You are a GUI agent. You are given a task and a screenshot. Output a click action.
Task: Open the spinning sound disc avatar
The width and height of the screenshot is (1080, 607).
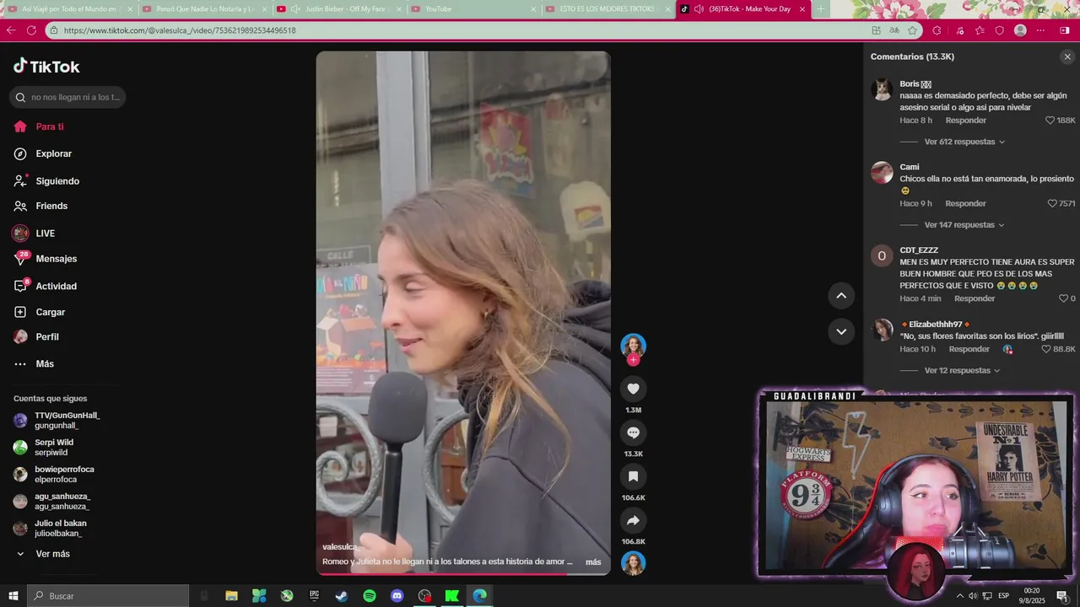tap(633, 563)
